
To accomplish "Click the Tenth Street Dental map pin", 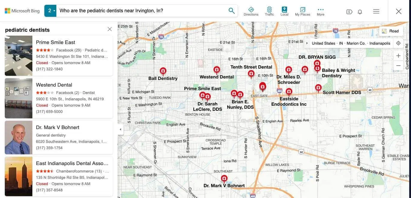I will pos(251,74).
